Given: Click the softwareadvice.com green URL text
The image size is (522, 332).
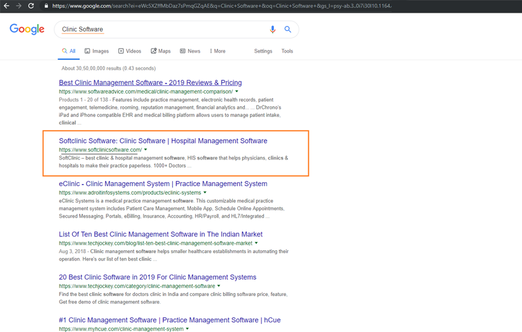Looking at the screenshot, I should [146, 92].
